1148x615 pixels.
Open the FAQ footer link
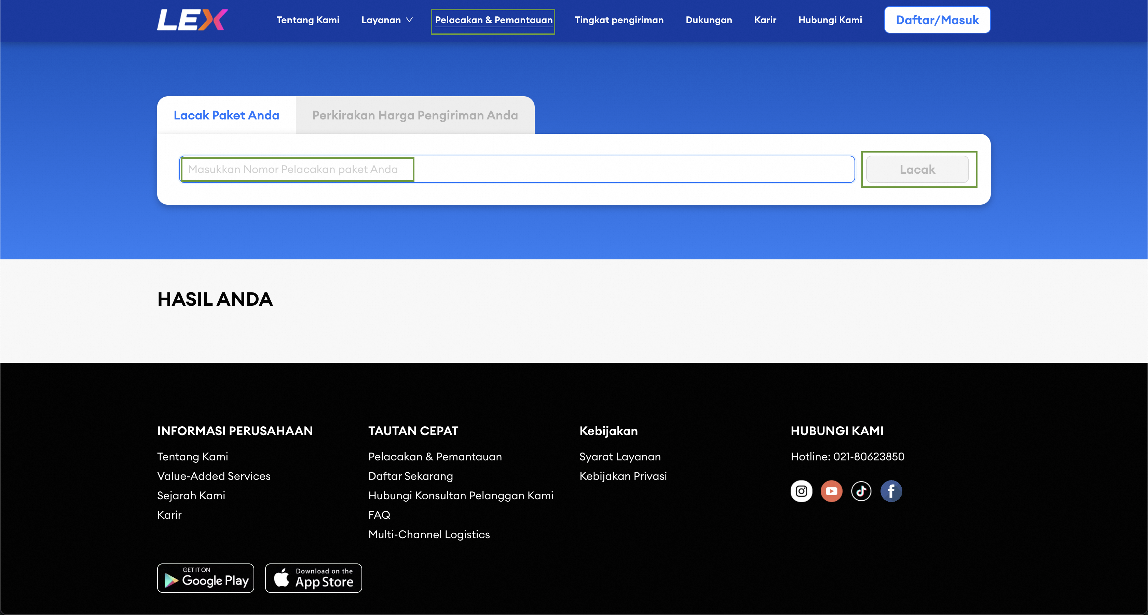(379, 515)
